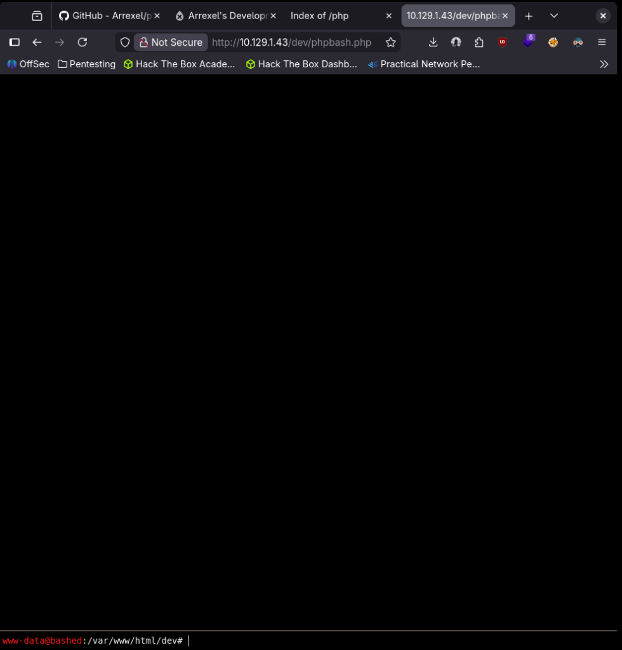Go back to previous page
This screenshot has height=650, width=622.
(37, 43)
